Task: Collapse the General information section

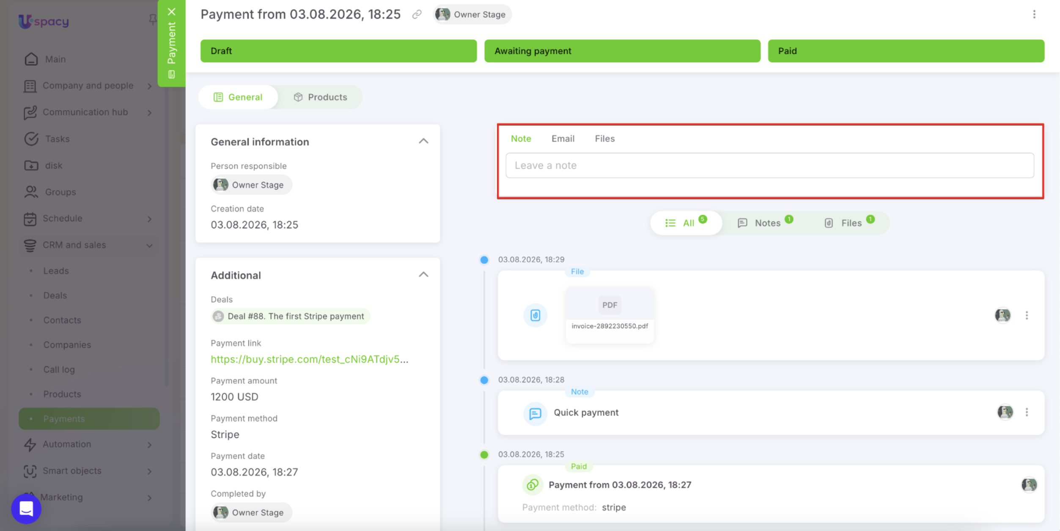Action: click(423, 141)
